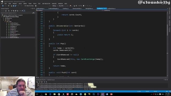Click the View Code icon in Solution Explorer toolbar

(20, 11)
